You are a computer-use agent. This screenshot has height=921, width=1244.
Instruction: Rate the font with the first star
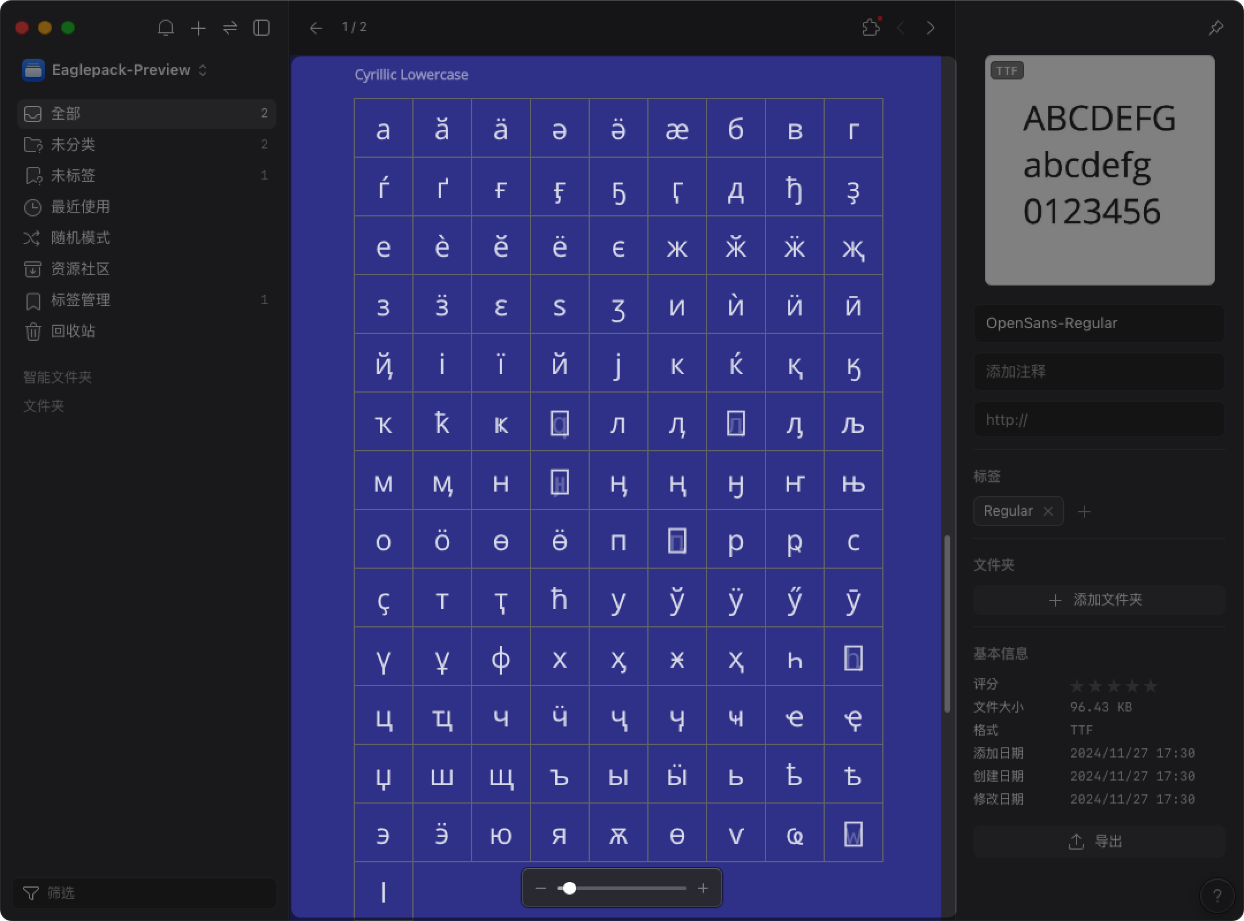pyautogui.click(x=1078, y=685)
